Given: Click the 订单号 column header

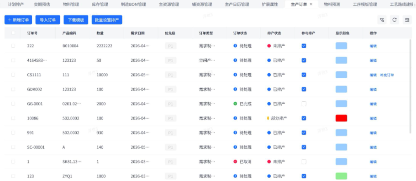Looking at the screenshot, I should tap(32, 33).
